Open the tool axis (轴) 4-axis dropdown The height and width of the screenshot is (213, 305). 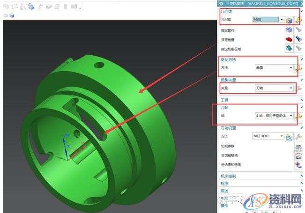291,116
